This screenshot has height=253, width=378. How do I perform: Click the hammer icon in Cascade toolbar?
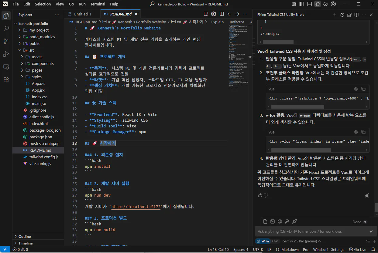(x=287, y=221)
